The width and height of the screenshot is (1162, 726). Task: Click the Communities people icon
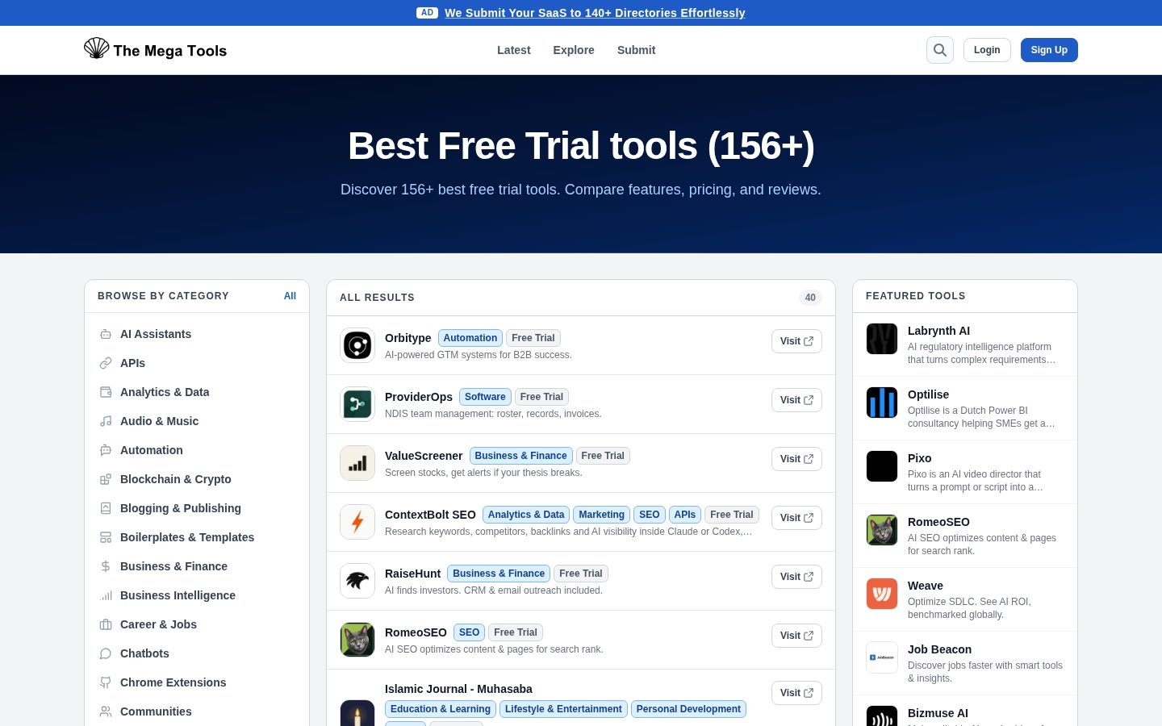[106, 711]
